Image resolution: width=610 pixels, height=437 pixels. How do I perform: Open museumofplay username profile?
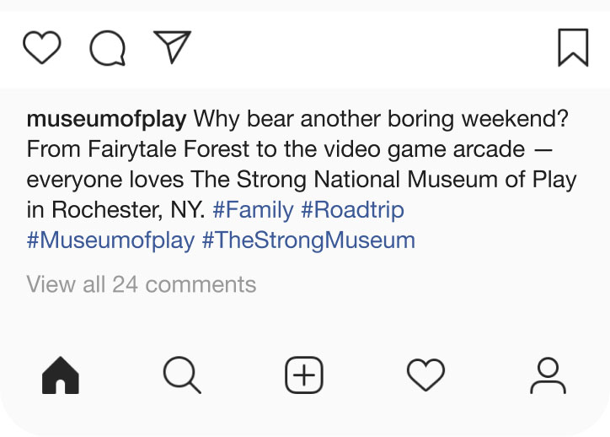107,119
